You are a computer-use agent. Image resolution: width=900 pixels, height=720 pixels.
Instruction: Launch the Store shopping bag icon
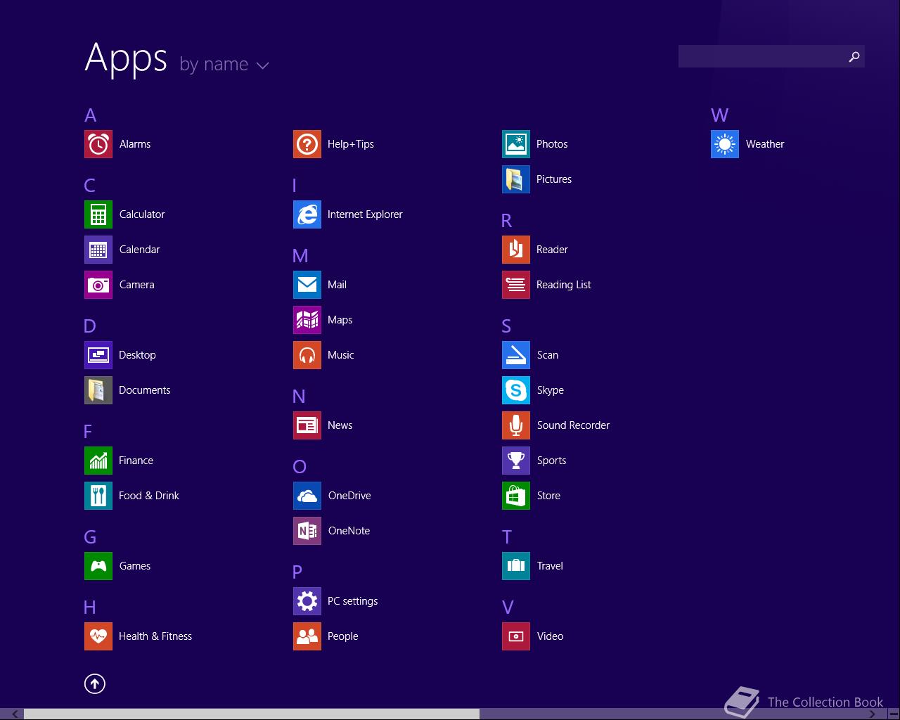(516, 496)
